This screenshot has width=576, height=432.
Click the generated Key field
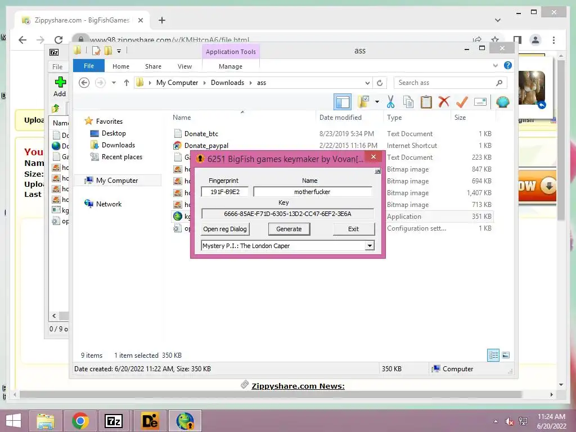287,214
